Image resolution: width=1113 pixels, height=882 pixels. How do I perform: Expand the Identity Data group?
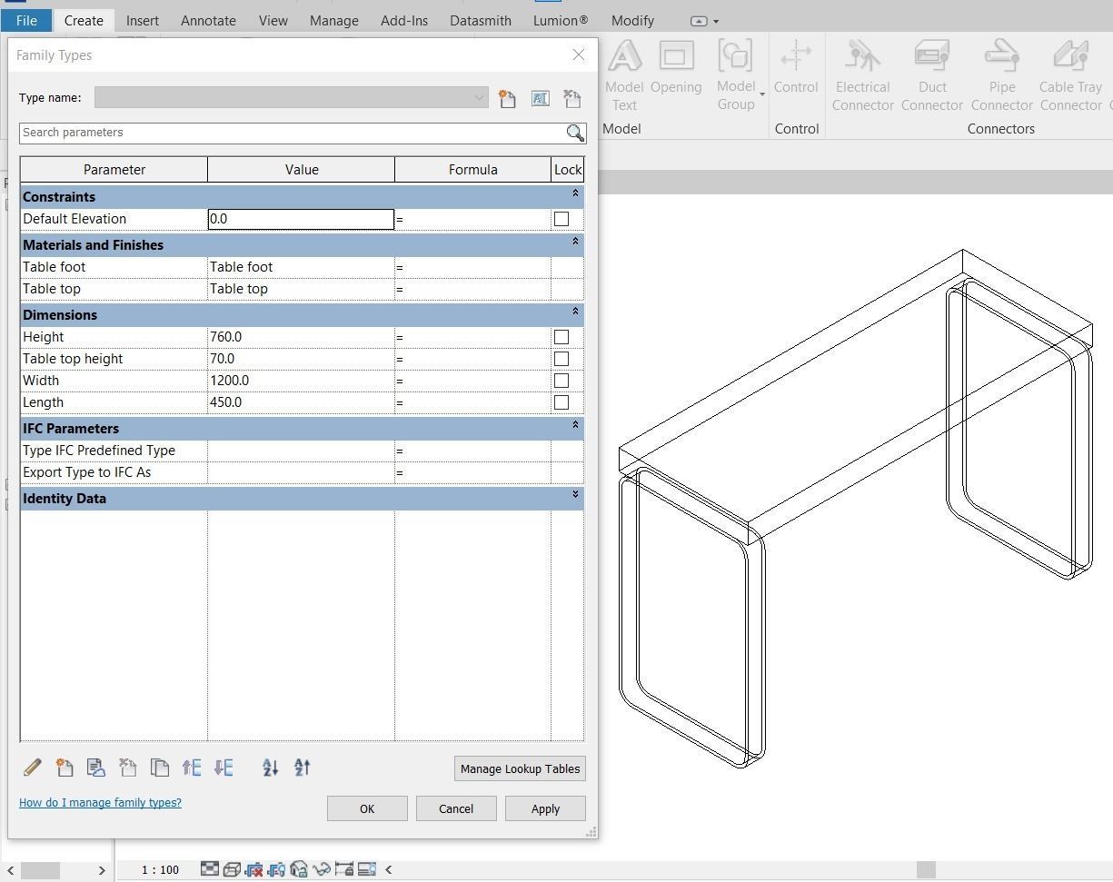(575, 495)
